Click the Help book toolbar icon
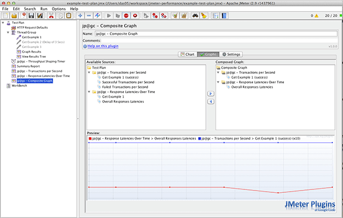 pos(224,15)
